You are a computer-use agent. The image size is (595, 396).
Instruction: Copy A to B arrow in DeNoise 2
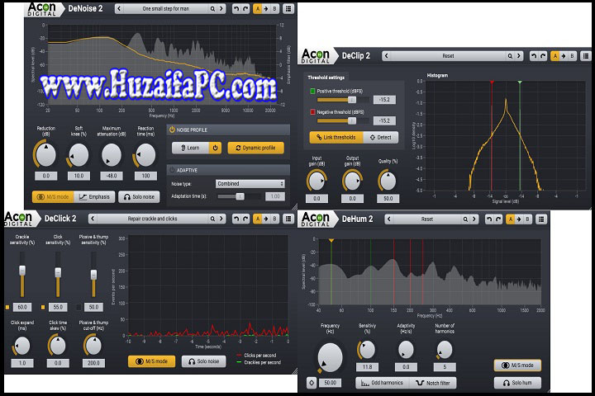point(266,9)
